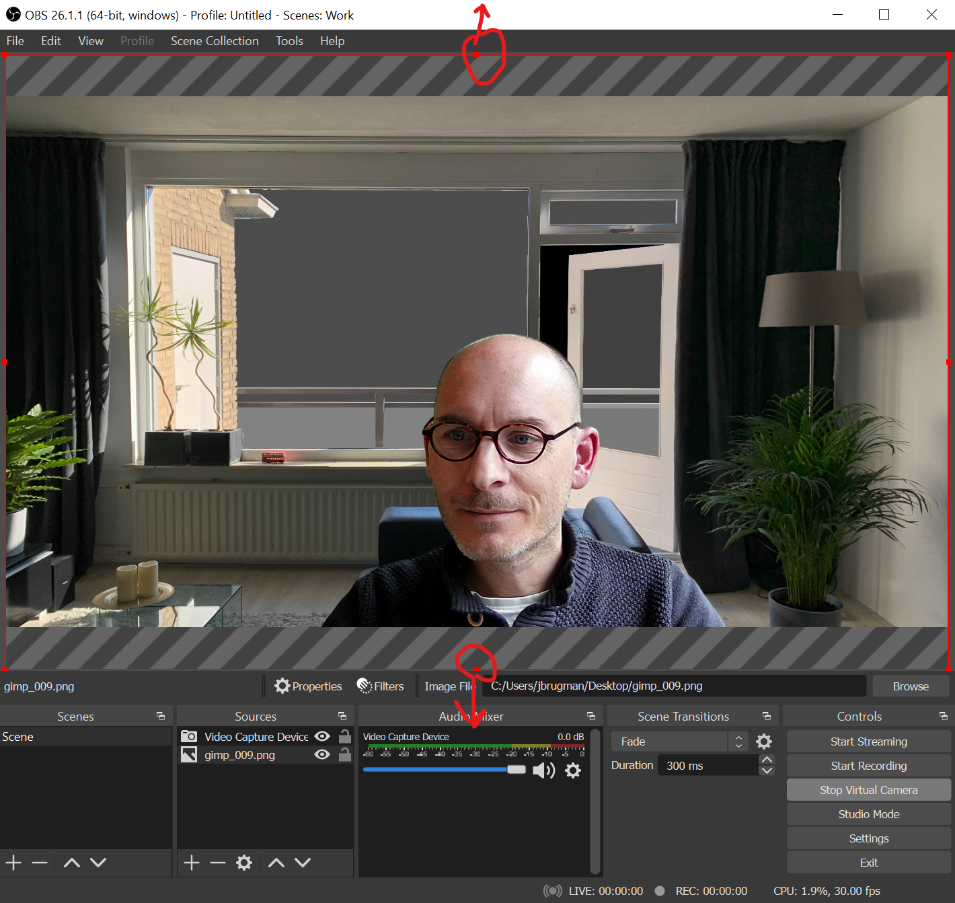Undock the Scenes panel using its pop-out icon
This screenshot has height=903, width=955.
tap(161, 716)
